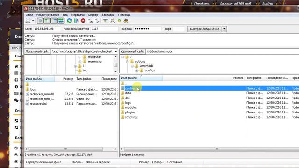Cancel current operation with red X icon
Image resolution: width=299 pixels, height=168 pixels.
[83, 21]
